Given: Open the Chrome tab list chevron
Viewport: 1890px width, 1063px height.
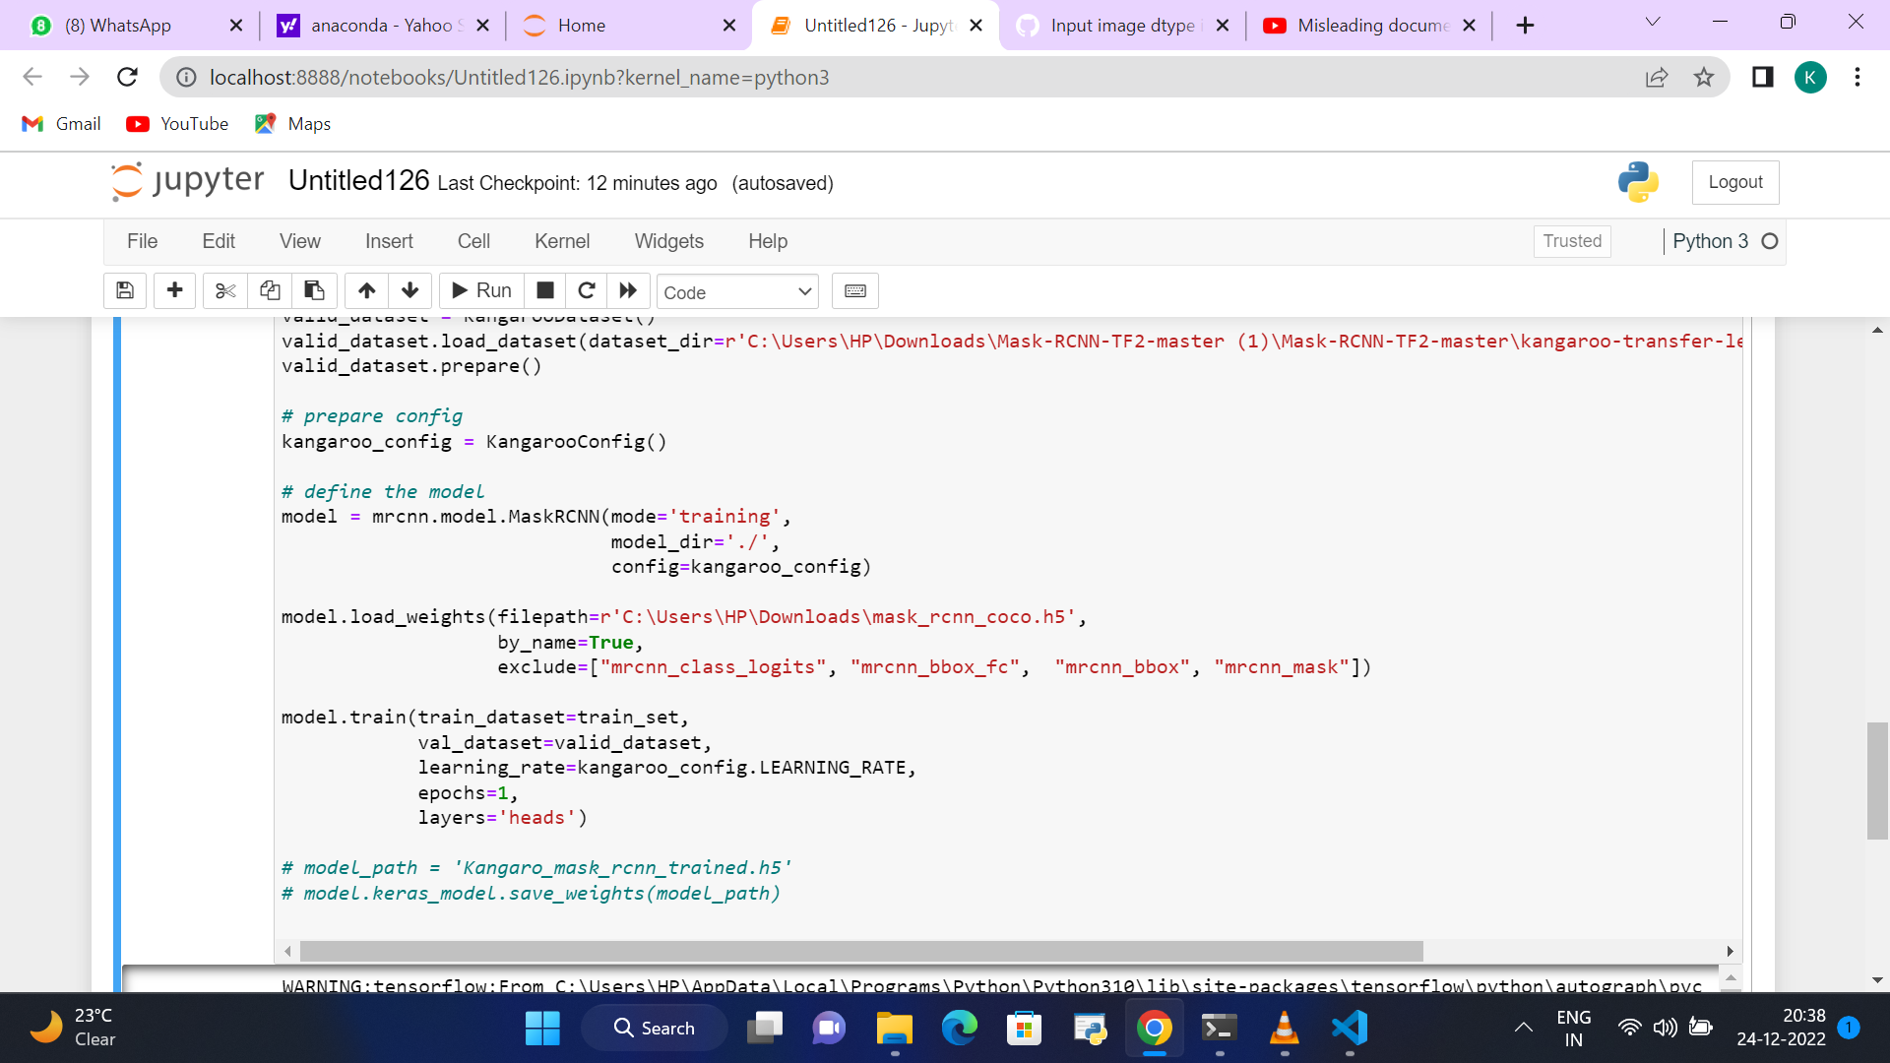Looking at the screenshot, I should click(1653, 22).
